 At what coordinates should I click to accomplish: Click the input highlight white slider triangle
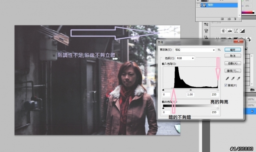click(218, 90)
